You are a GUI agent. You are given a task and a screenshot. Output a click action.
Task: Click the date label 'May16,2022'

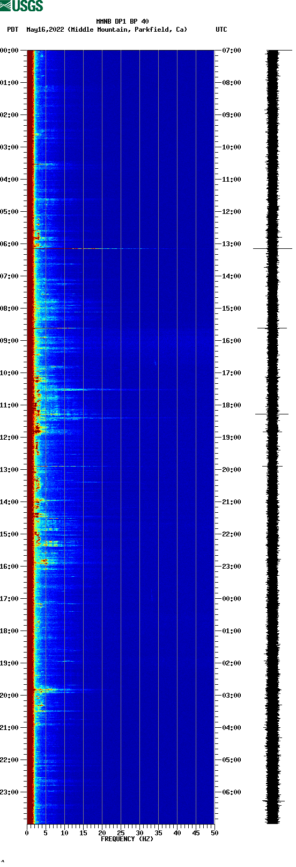coord(45,30)
